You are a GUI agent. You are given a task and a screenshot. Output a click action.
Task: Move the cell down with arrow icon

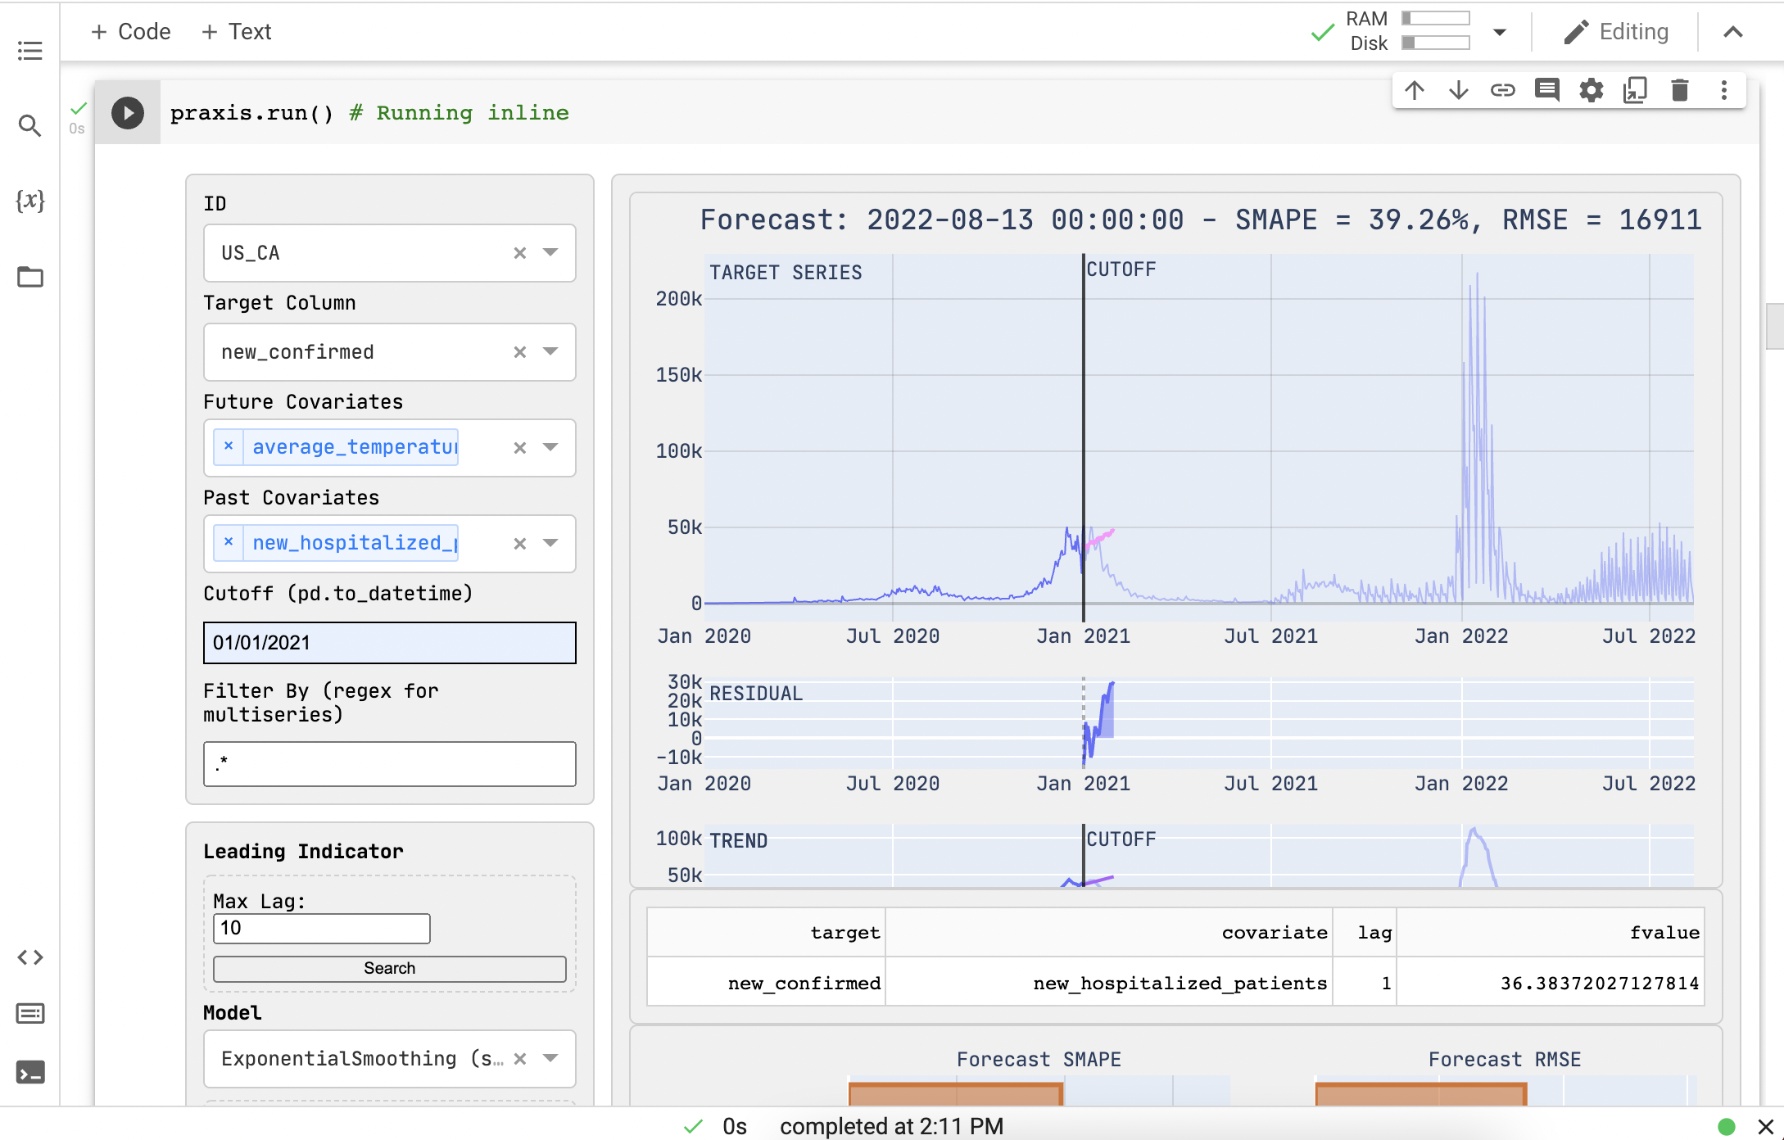click(x=1459, y=90)
